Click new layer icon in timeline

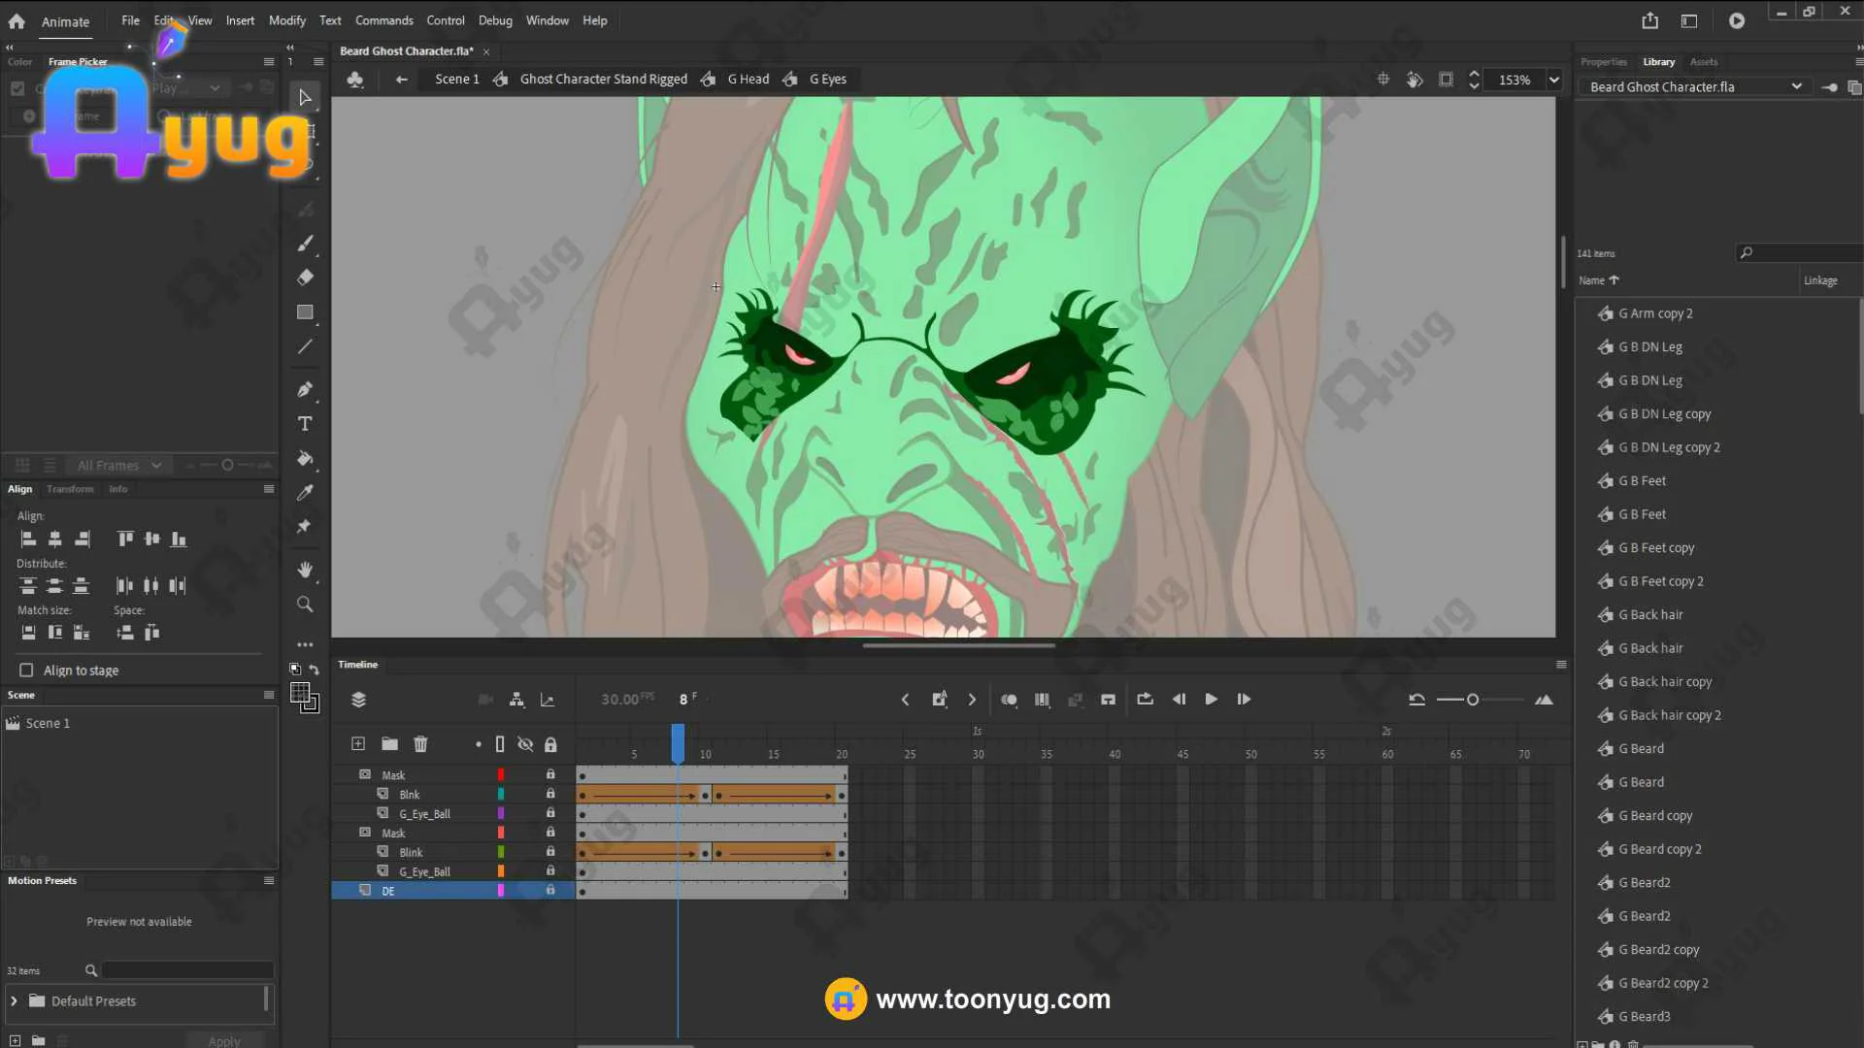[358, 744]
